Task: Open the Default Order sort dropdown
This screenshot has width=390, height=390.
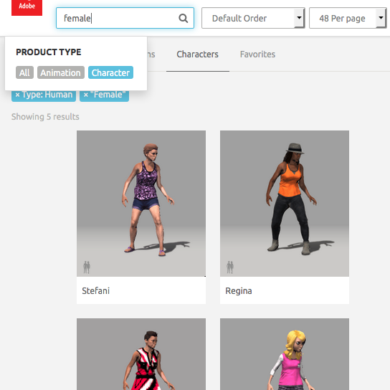Action: [253, 18]
